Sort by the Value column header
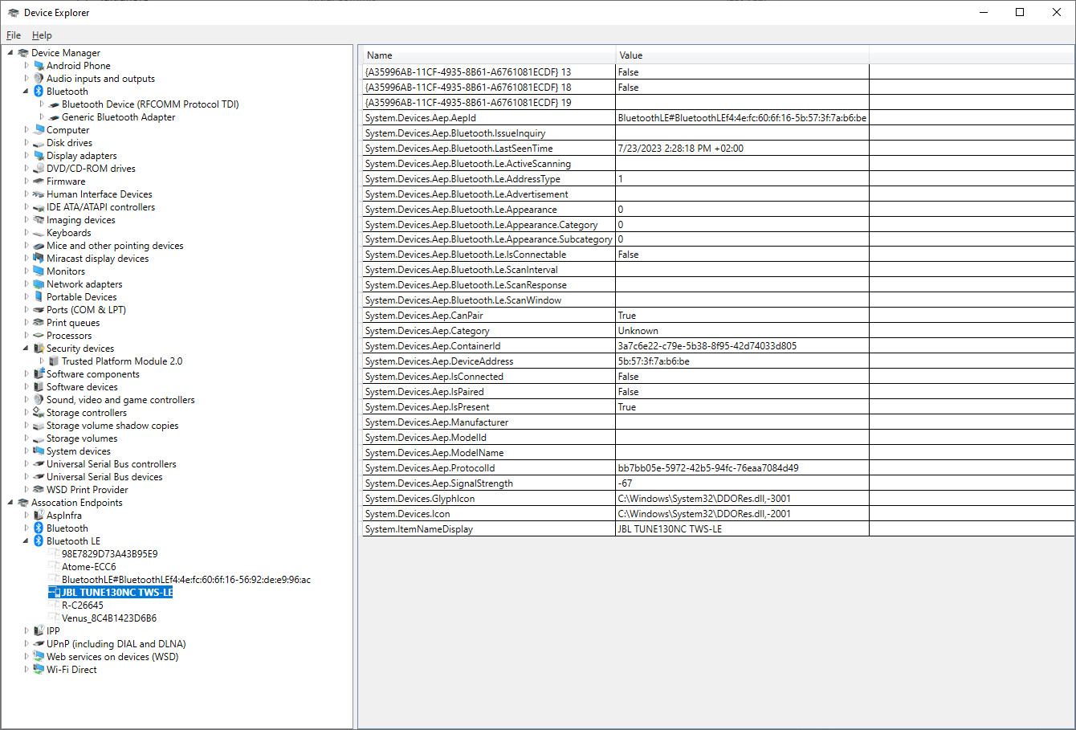1076x730 pixels. click(x=743, y=55)
